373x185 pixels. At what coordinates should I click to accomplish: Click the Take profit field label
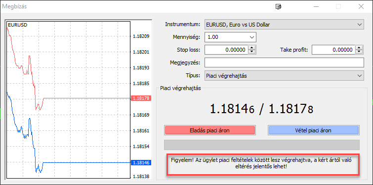pos(294,50)
